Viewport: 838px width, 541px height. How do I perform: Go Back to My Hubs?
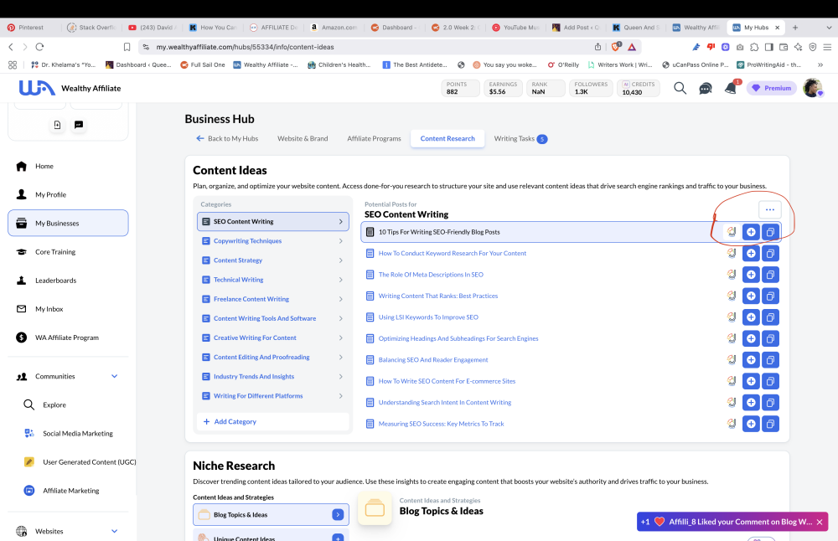pos(227,138)
